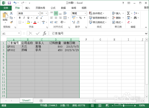Open the number format dropdown 常规
The height and width of the screenshot is (108, 149).
(x=85, y=13)
